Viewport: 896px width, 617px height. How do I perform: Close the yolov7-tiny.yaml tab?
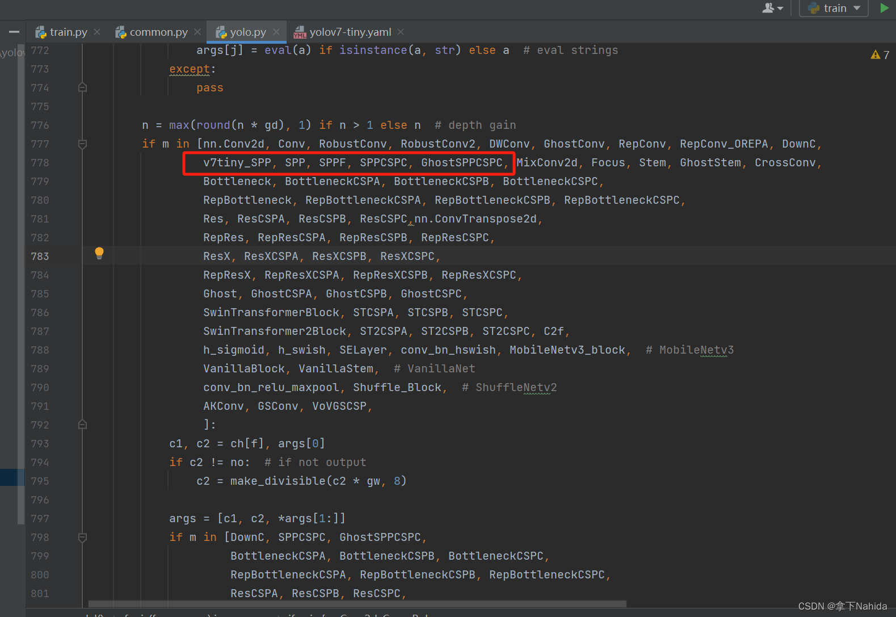coord(401,32)
